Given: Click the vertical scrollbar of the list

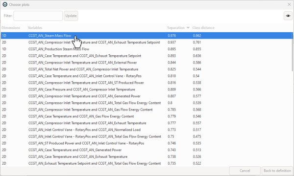Looking at the screenshot, I should (x=292, y=52).
